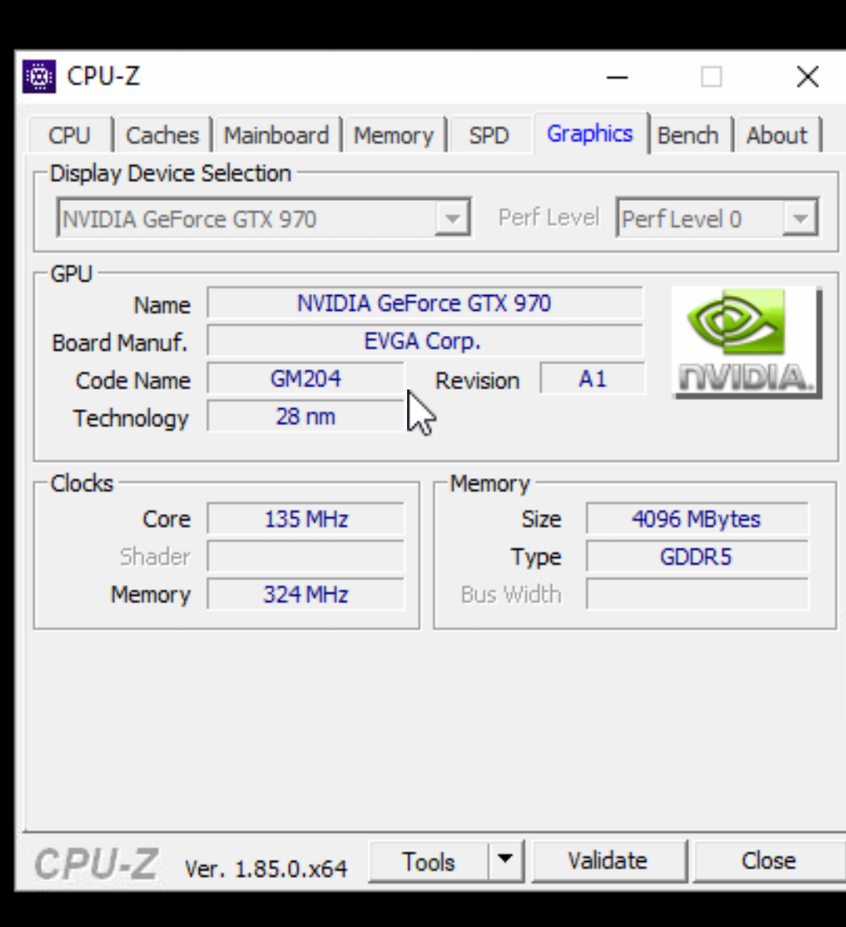
Task: Click the empty Shader clock field
Action: click(x=306, y=557)
